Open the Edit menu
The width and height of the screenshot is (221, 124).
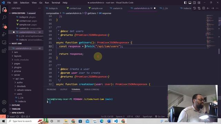(15, 3)
